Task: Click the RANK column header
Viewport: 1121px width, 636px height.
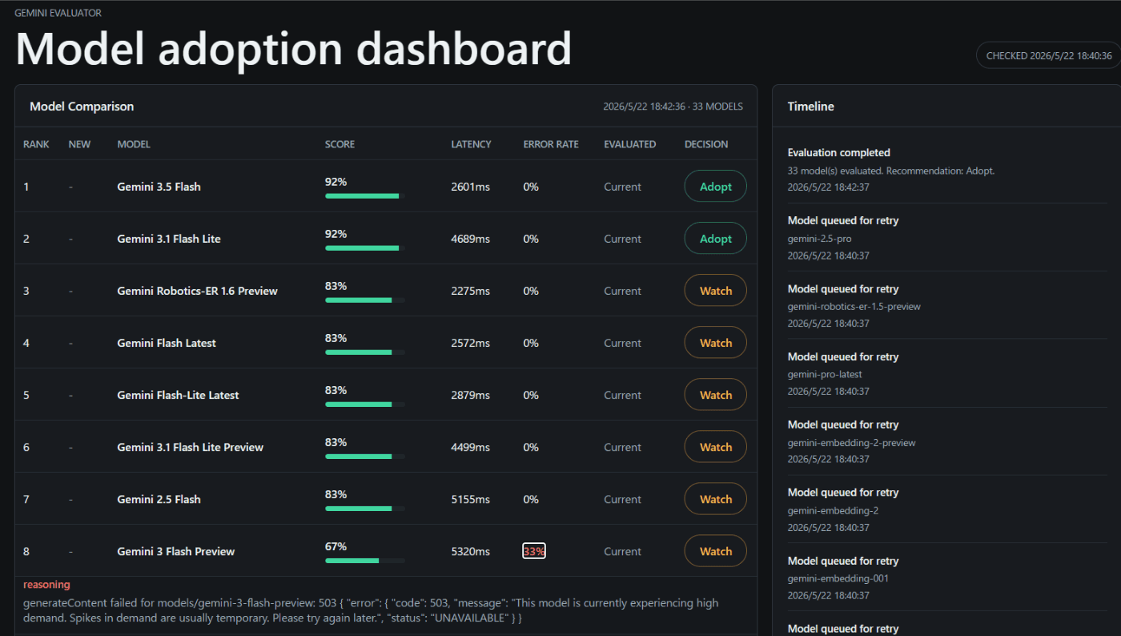Action: 36,145
